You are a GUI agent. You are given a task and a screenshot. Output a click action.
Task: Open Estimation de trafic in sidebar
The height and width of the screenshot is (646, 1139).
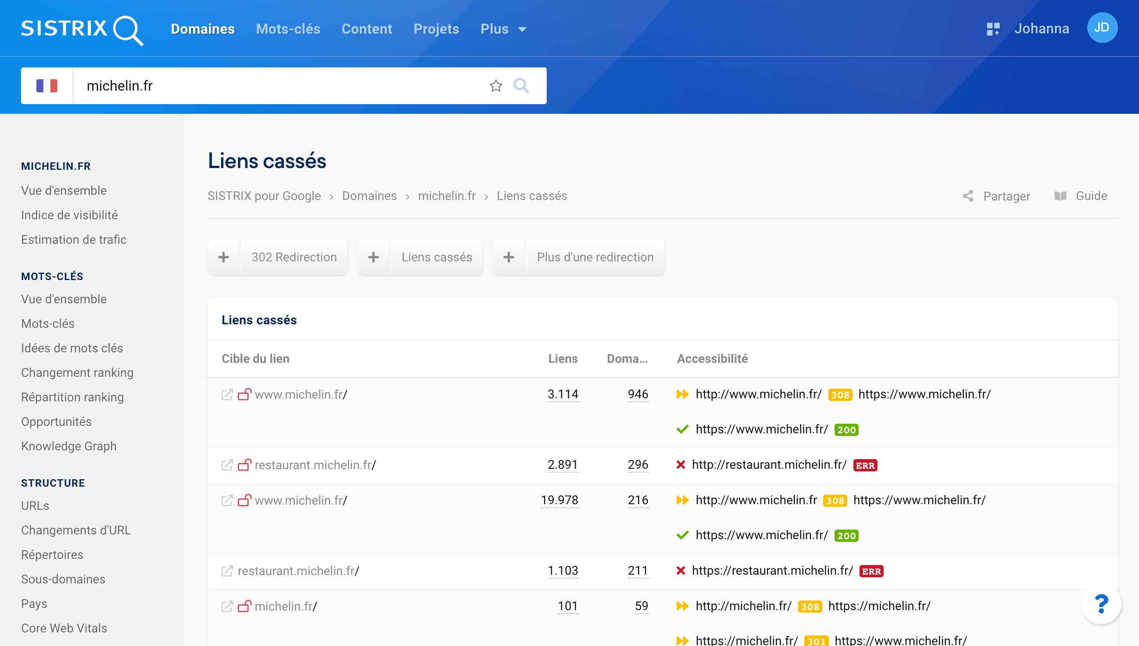tap(74, 239)
